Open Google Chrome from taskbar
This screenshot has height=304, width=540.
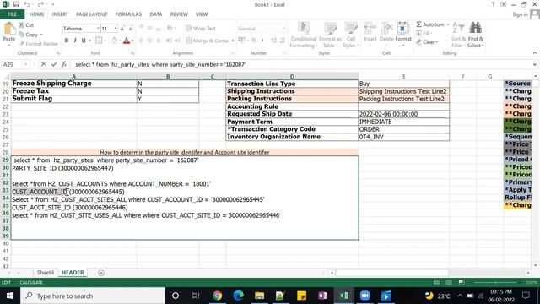(x=218, y=296)
